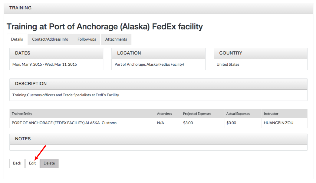The width and height of the screenshot is (316, 183).
Task: Switch to the Details tab
Action: [17, 39]
